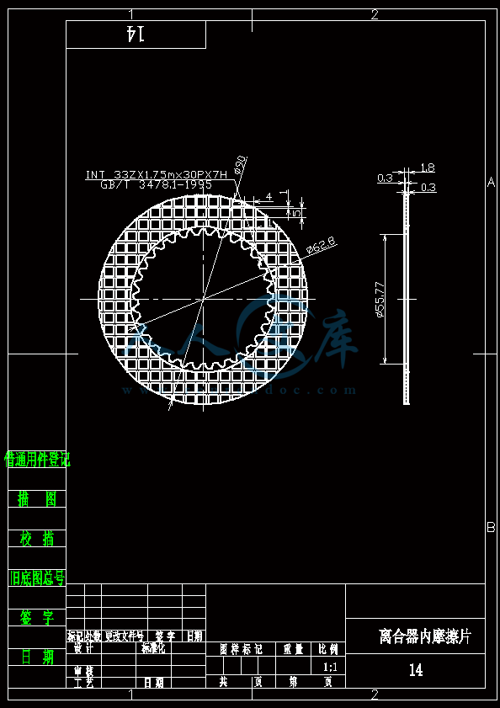Click the GB/T 3478.1-1995 standard text

click(x=156, y=184)
